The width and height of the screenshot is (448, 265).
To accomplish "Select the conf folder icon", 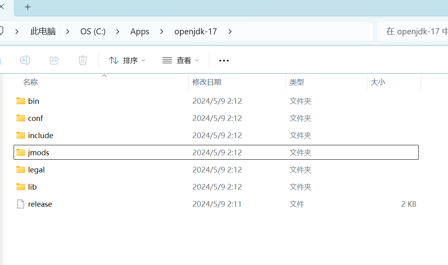I will click(x=20, y=118).
